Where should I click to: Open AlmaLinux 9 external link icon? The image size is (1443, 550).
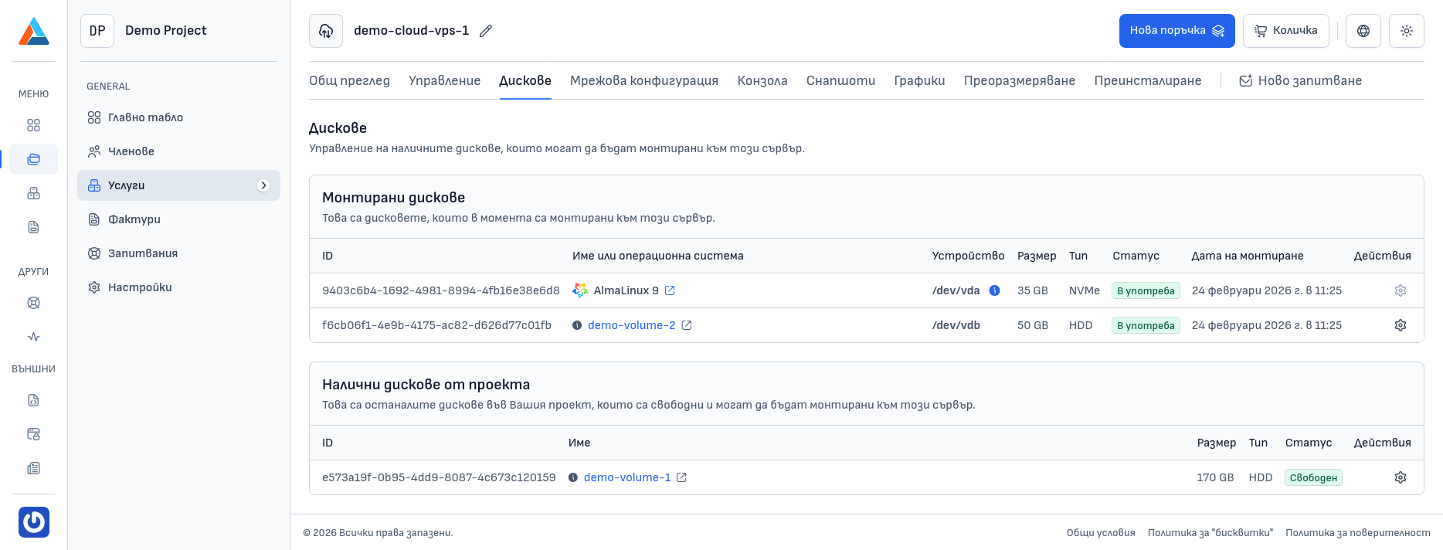[671, 290]
